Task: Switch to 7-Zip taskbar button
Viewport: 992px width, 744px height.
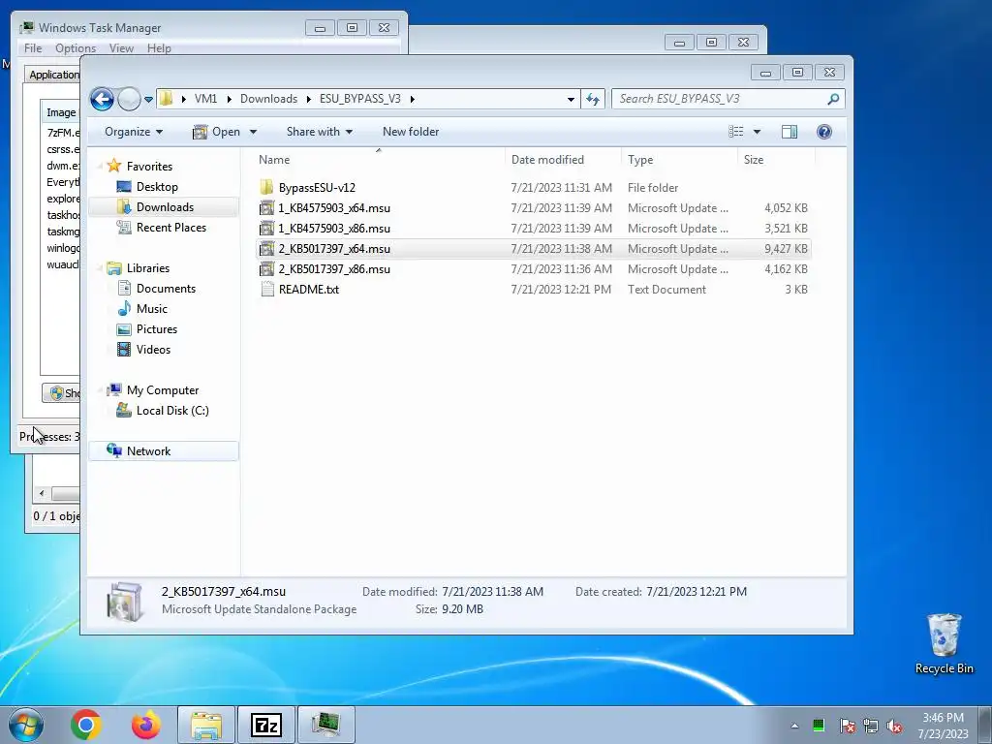Action: coord(265,725)
